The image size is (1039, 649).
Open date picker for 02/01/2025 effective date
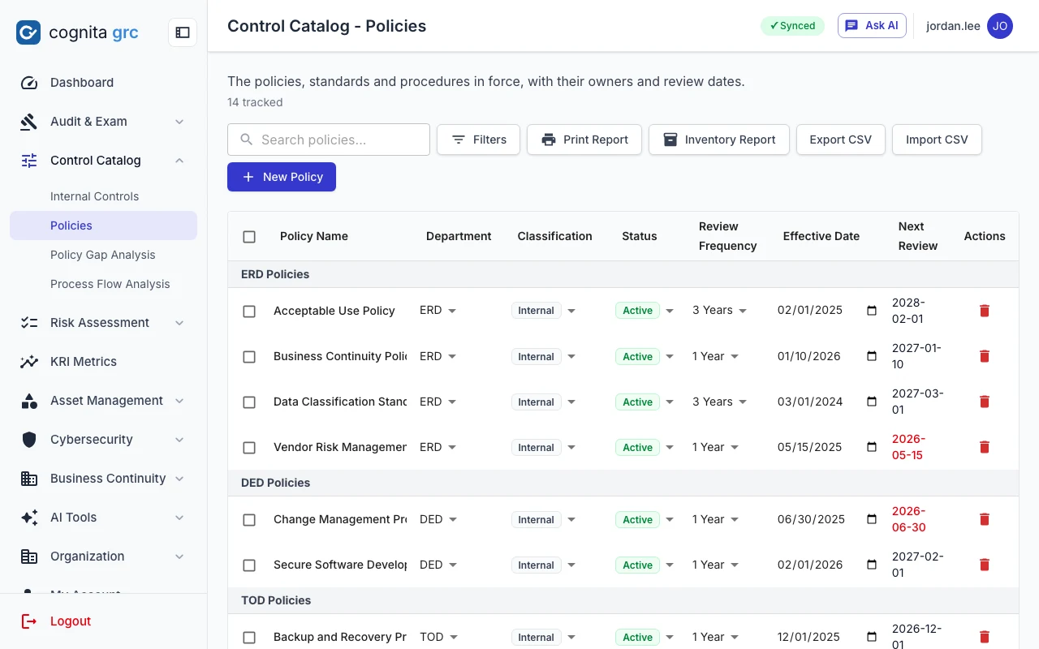pyautogui.click(x=872, y=310)
